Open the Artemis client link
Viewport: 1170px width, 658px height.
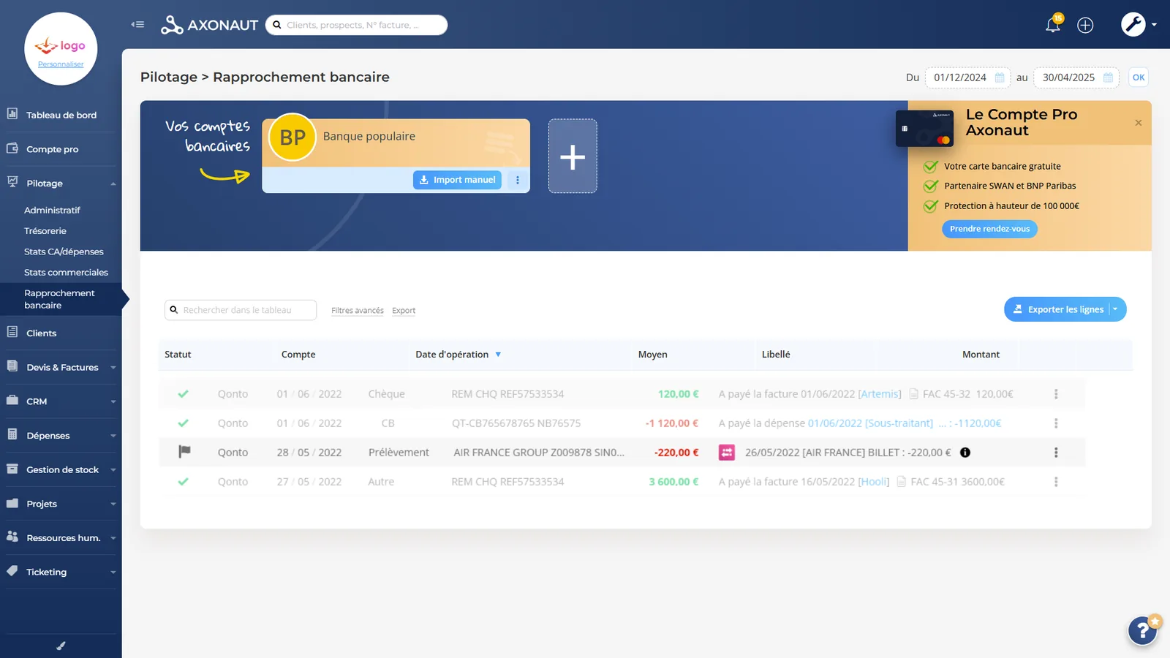coord(880,394)
